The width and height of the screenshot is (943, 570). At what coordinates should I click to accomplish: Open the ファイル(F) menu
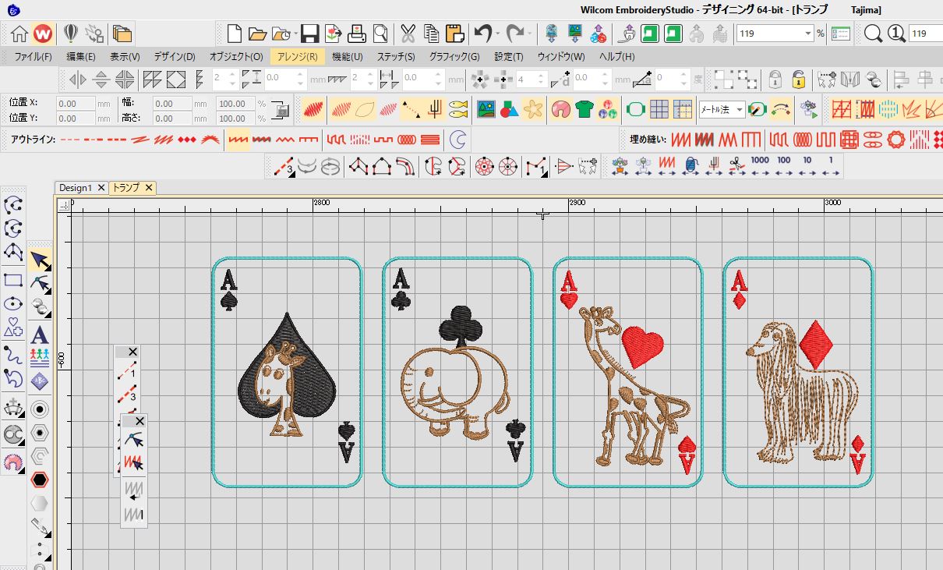34,57
